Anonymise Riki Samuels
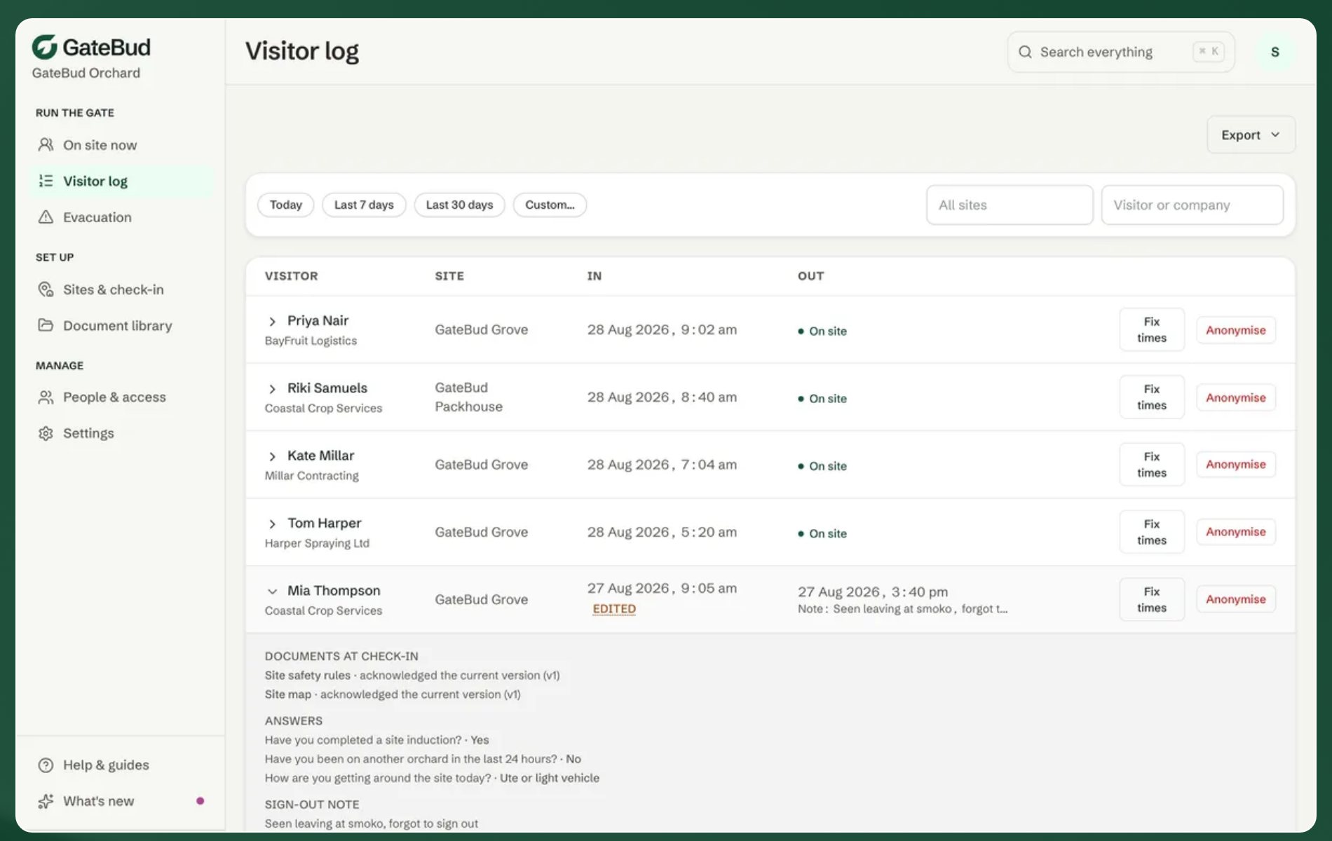 click(1235, 397)
